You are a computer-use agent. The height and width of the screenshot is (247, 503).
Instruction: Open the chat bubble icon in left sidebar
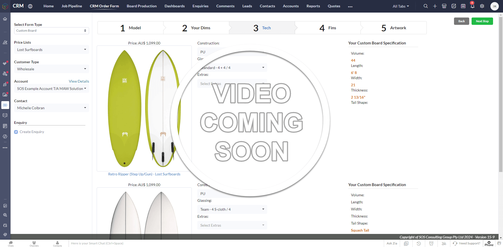pyautogui.click(x=5, y=115)
